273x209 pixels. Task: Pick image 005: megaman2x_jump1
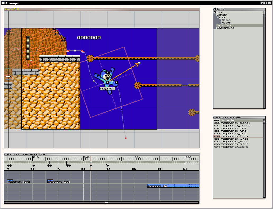pos(238,136)
